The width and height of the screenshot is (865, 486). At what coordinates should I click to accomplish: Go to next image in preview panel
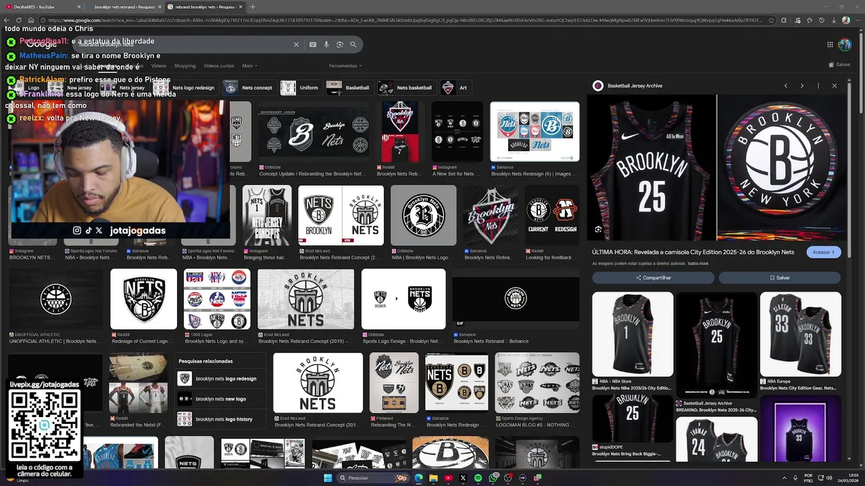point(802,86)
